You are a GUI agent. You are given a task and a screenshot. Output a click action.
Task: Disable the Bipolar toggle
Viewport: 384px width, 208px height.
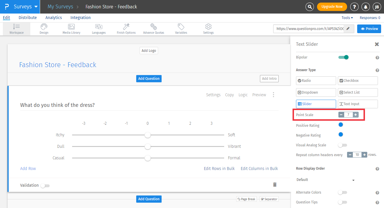[x=343, y=57]
